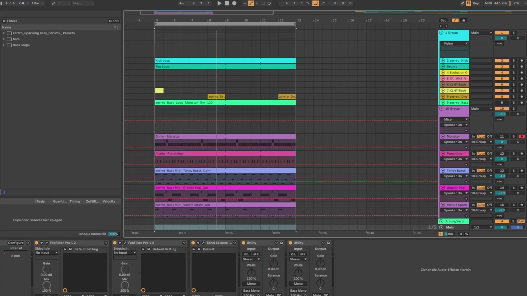Solo the Monster track
Image resolution: width=527 pixels, height=296 pixels.
click(514, 136)
